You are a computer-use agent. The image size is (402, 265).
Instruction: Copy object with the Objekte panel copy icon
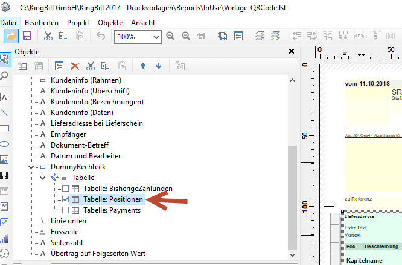pyautogui.click(x=106, y=66)
